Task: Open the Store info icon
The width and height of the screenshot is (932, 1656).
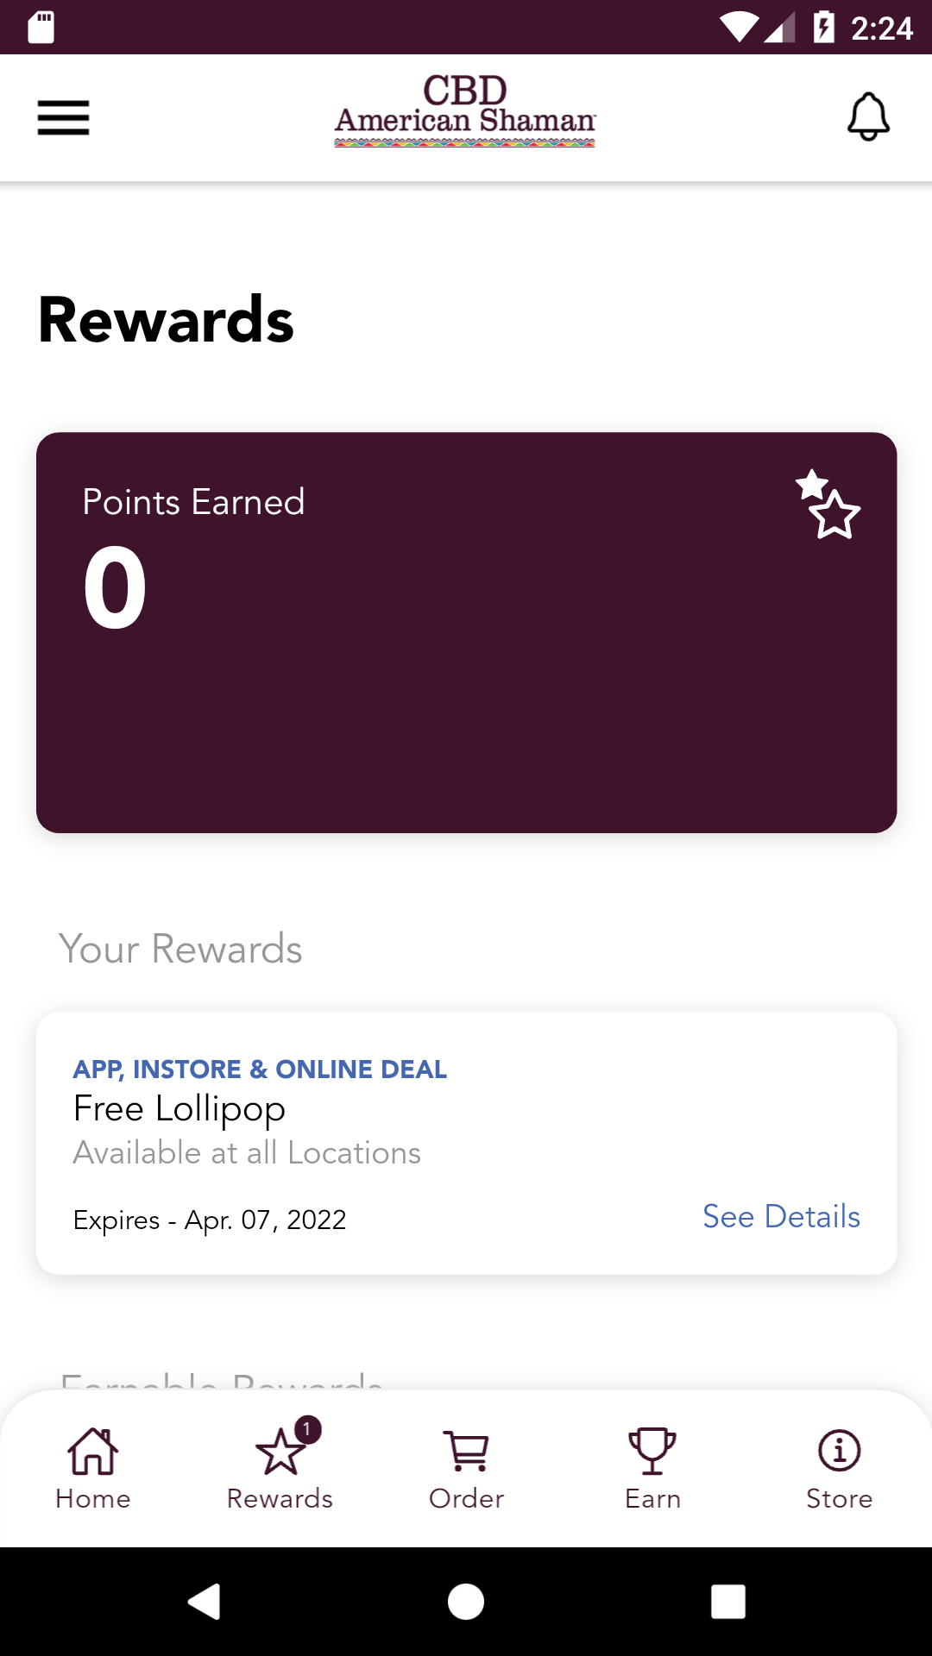Action: point(839,1451)
